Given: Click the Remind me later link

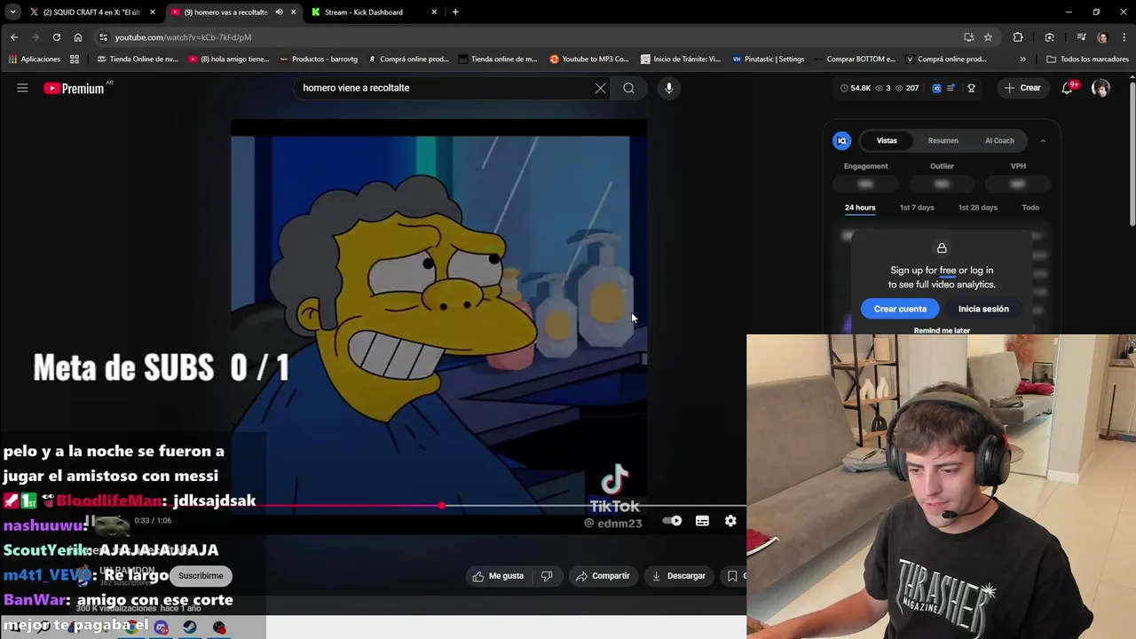Looking at the screenshot, I should (942, 330).
